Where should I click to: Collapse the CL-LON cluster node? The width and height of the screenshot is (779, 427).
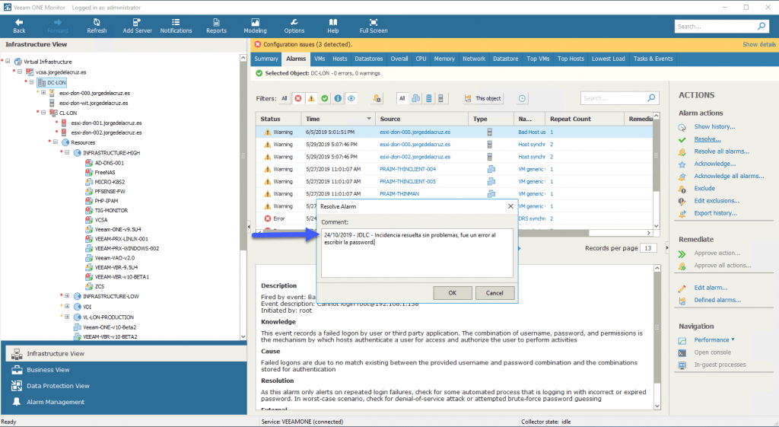(43, 113)
